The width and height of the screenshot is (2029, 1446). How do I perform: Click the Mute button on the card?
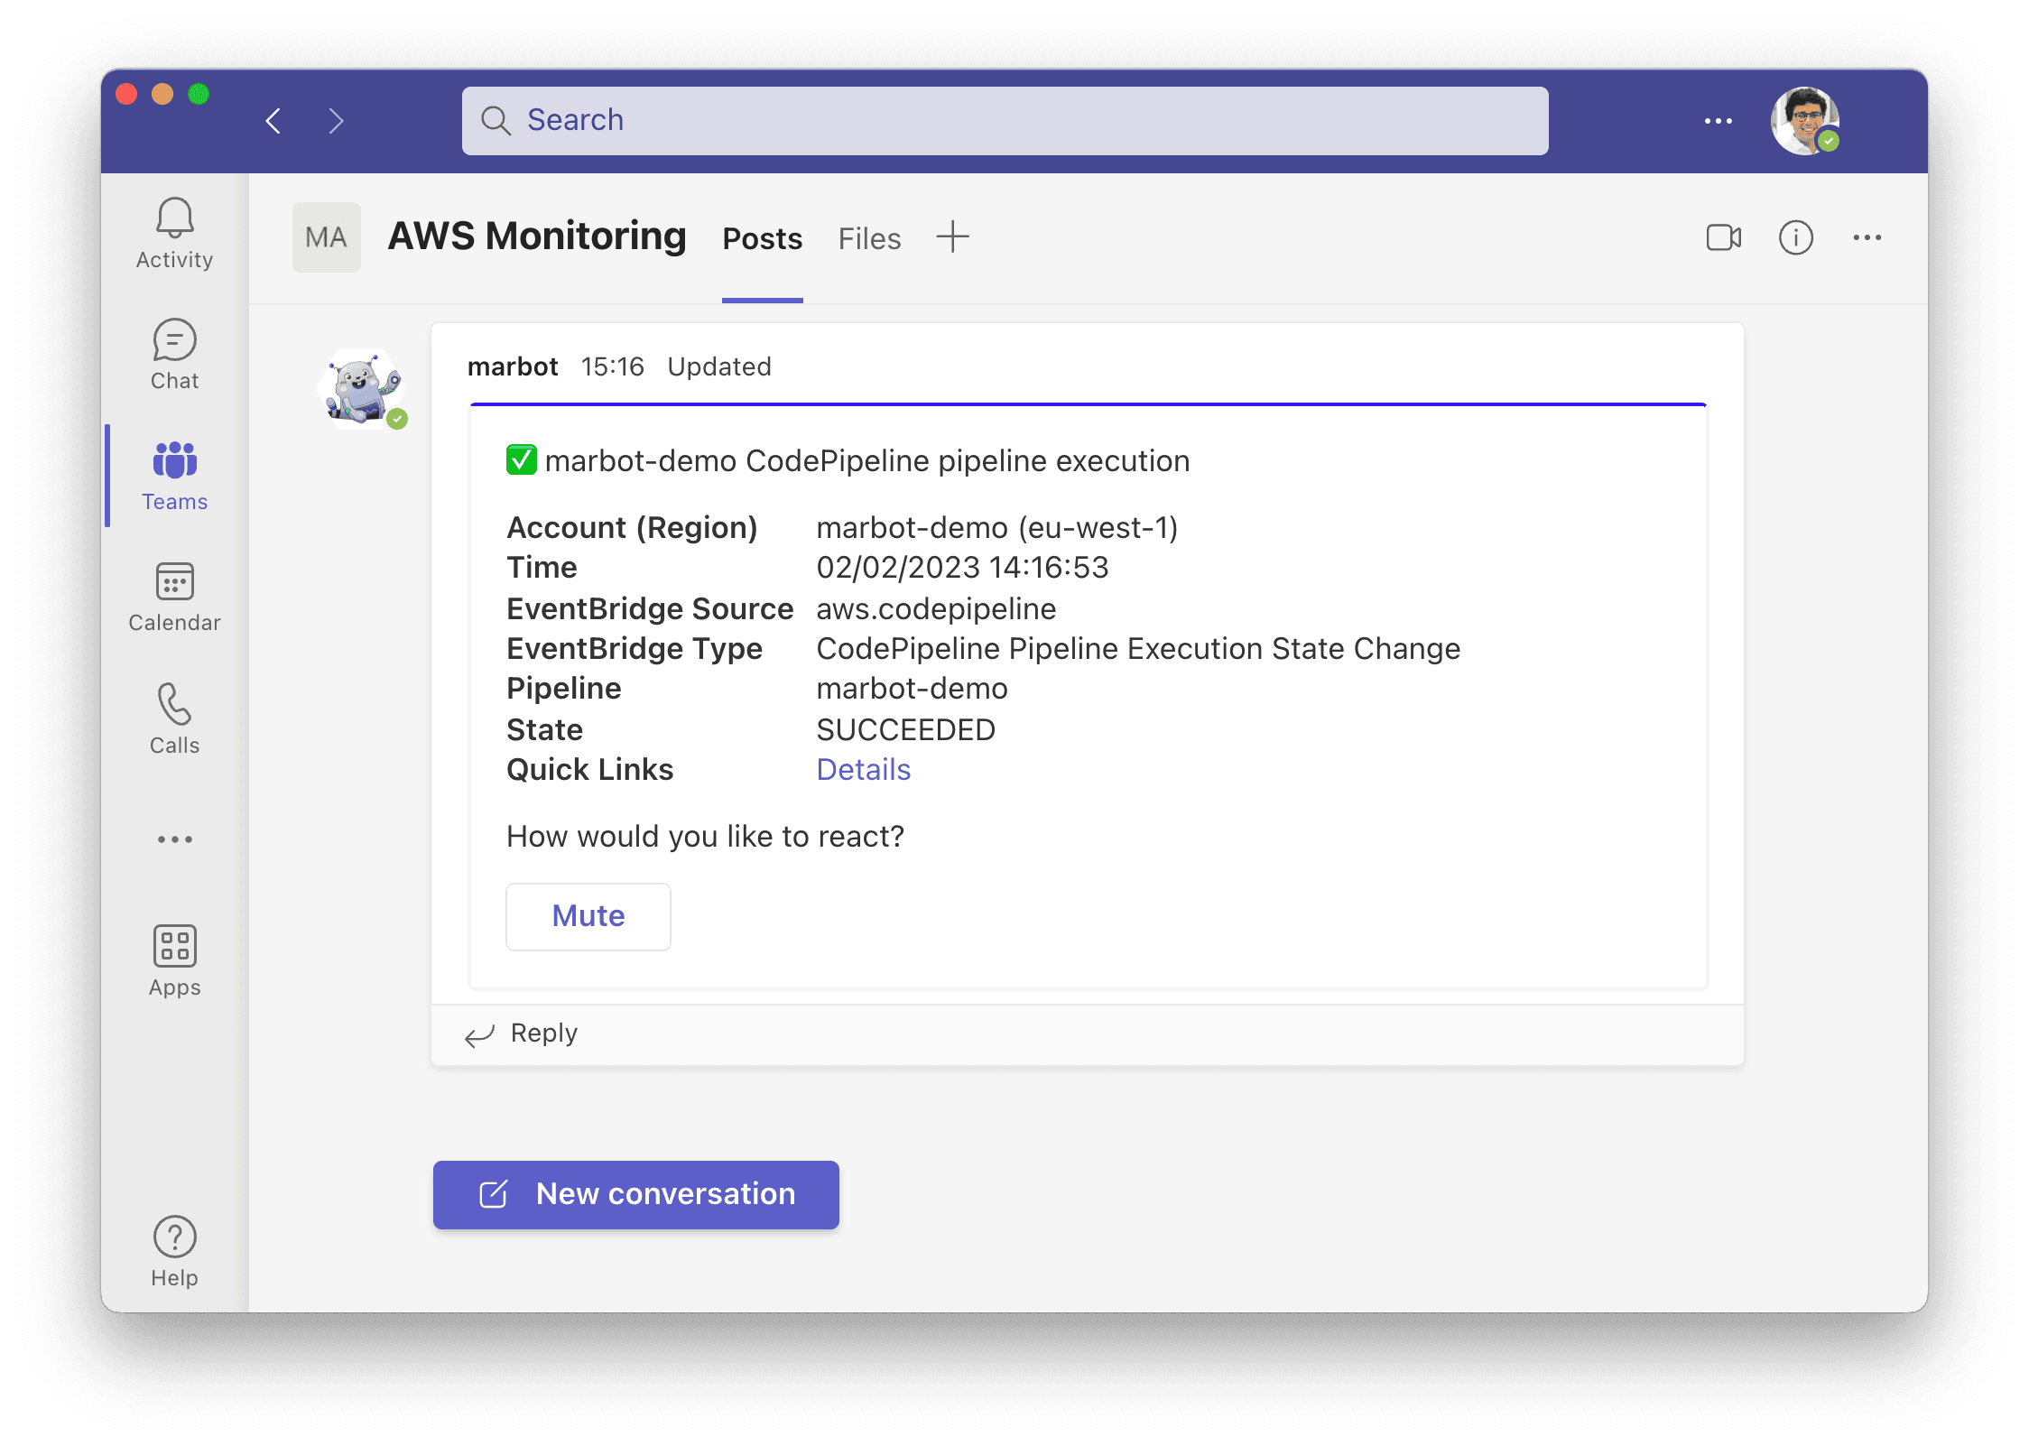(x=588, y=916)
